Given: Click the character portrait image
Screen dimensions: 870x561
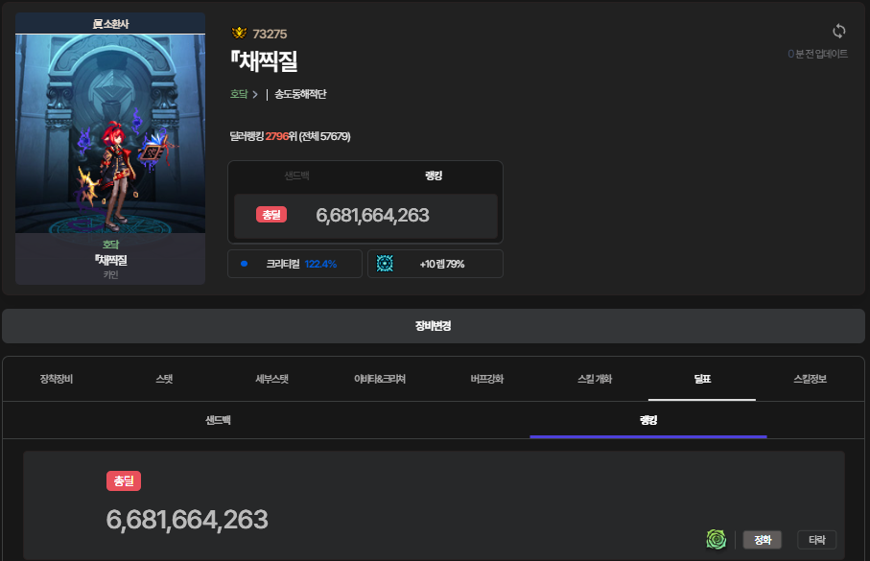Looking at the screenshot, I should coord(110,134).
